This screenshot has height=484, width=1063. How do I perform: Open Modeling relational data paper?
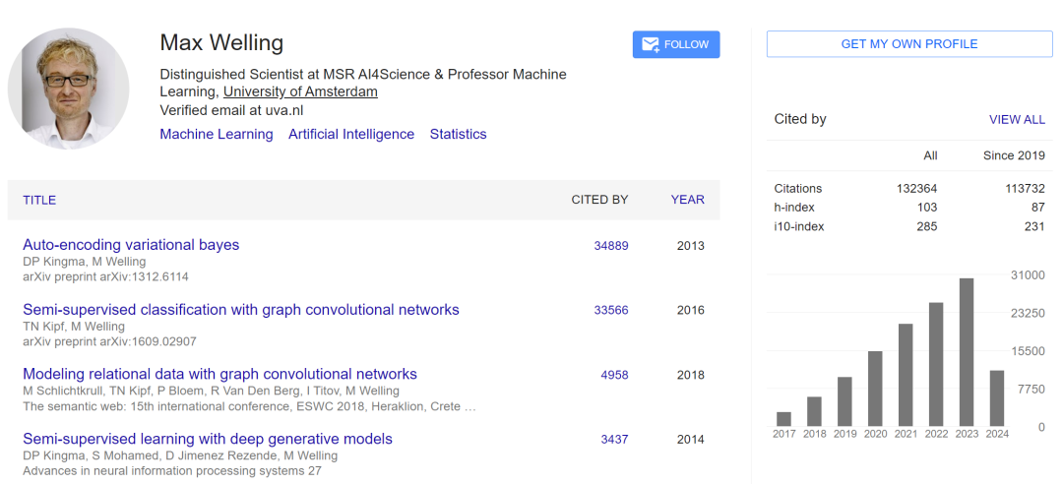[x=219, y=374]
